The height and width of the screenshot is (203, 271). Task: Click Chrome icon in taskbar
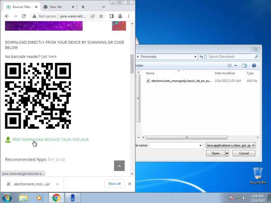click(x=56, y=198)
